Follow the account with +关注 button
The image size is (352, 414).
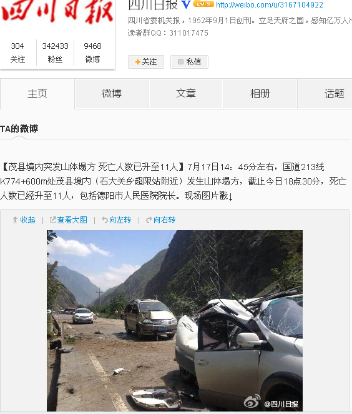[146, 62]
